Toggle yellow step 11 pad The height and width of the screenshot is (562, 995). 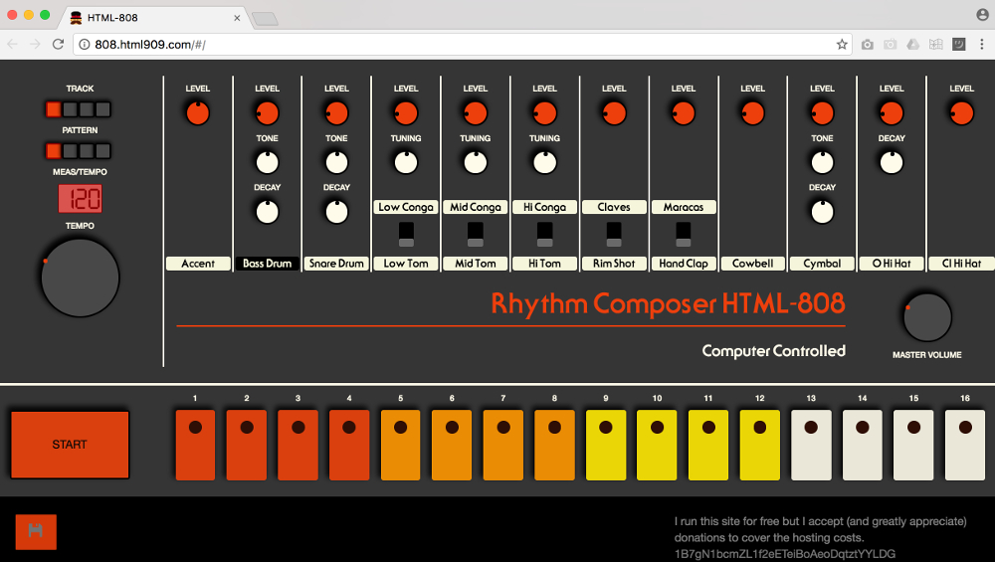click(x=708, y=445)
